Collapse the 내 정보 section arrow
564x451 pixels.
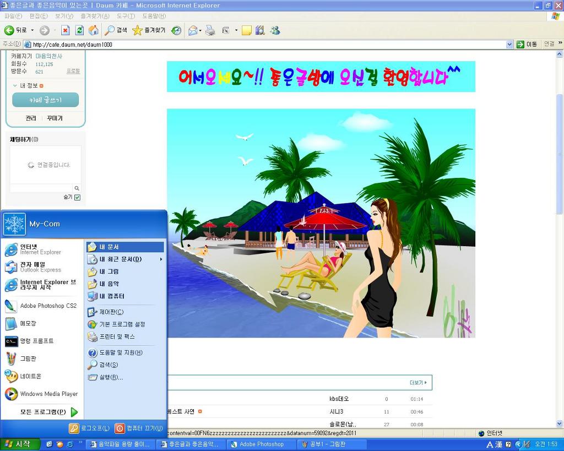tap(15, 85)
